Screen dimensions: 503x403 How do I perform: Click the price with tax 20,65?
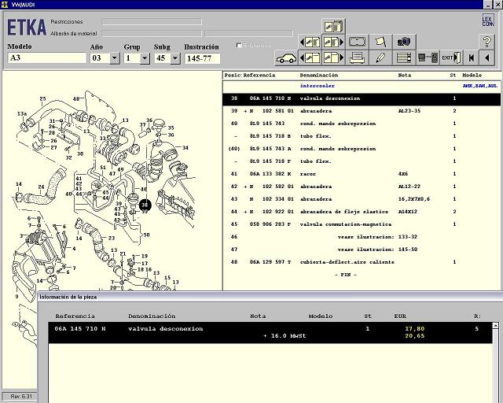tap(414, 336)
